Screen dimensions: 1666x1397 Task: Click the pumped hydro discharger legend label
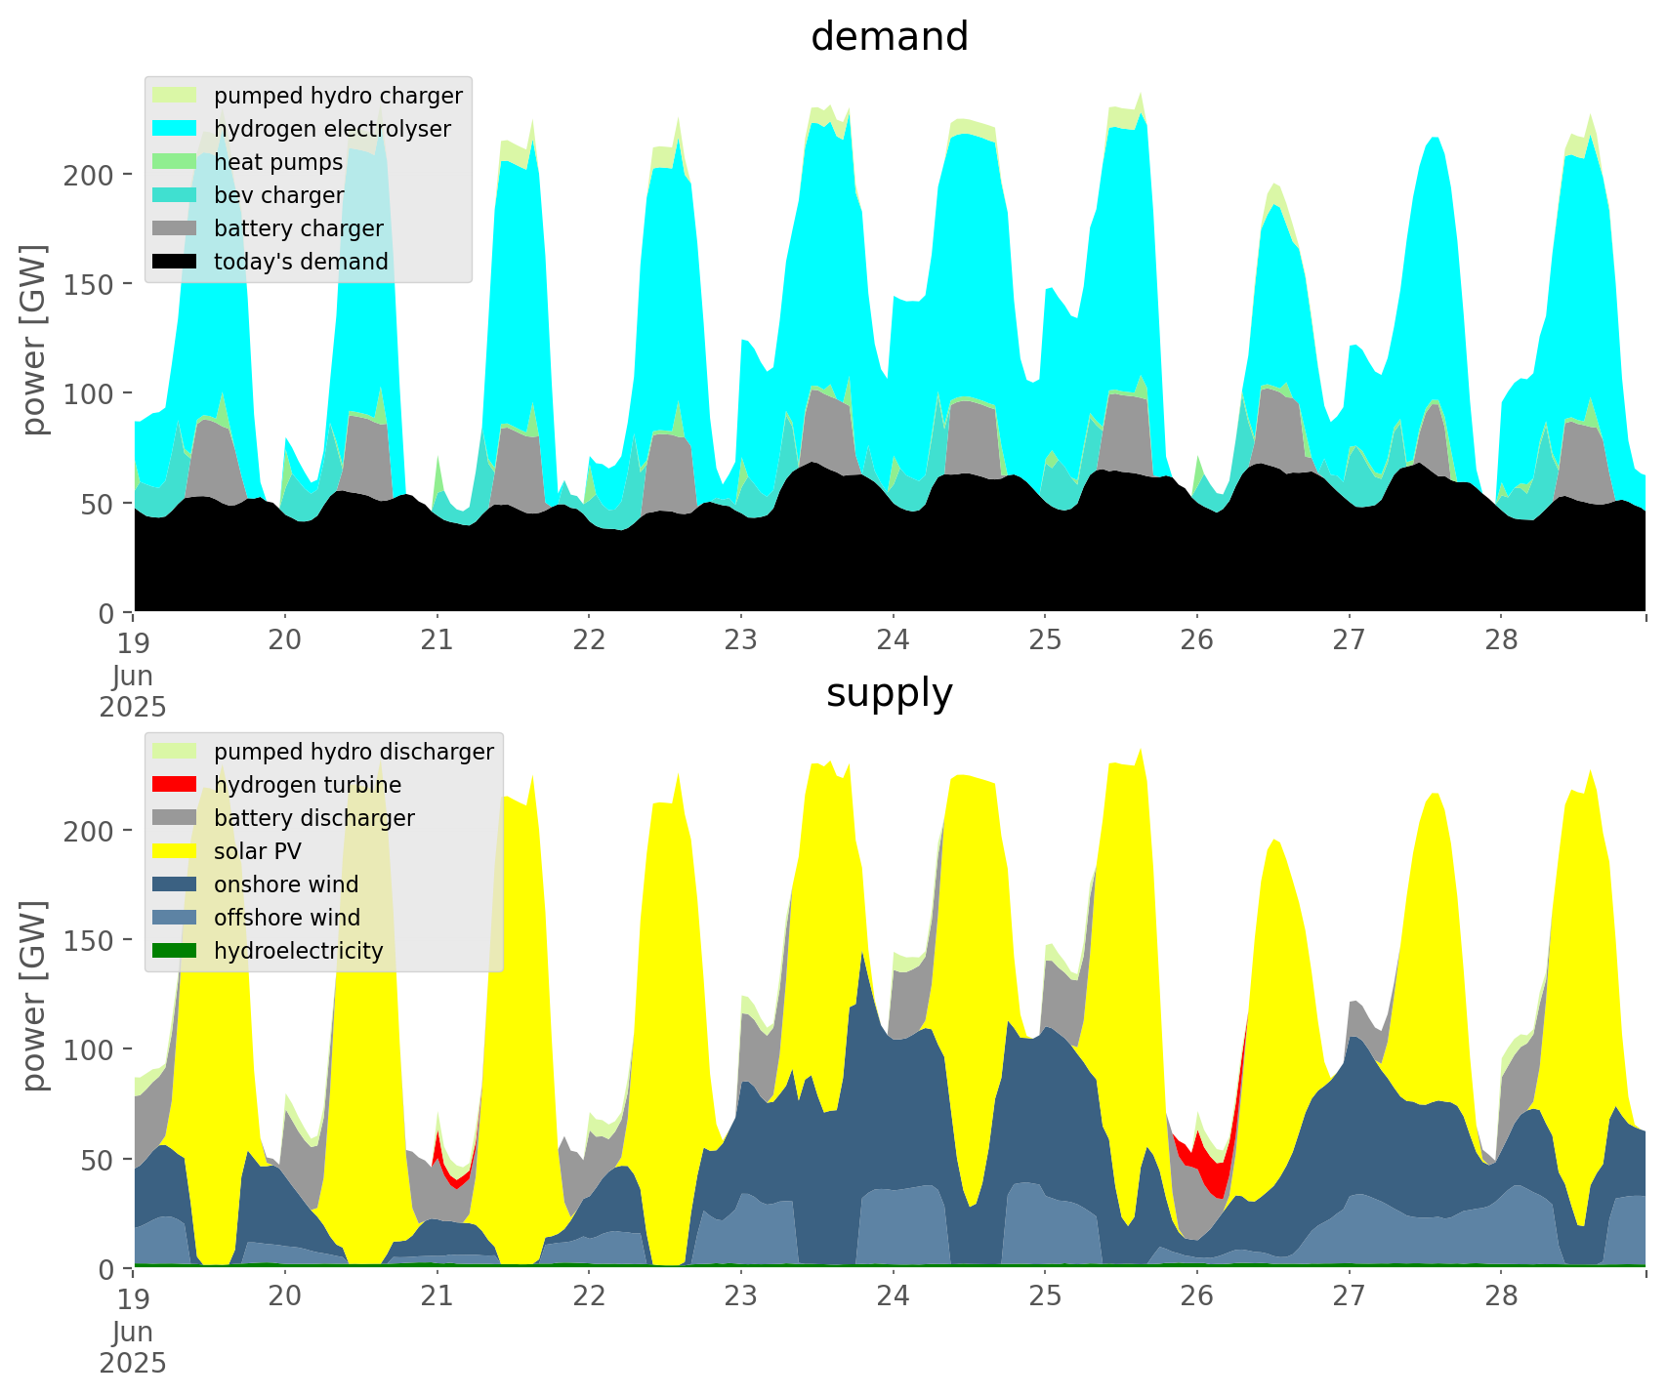click(354, 752)
